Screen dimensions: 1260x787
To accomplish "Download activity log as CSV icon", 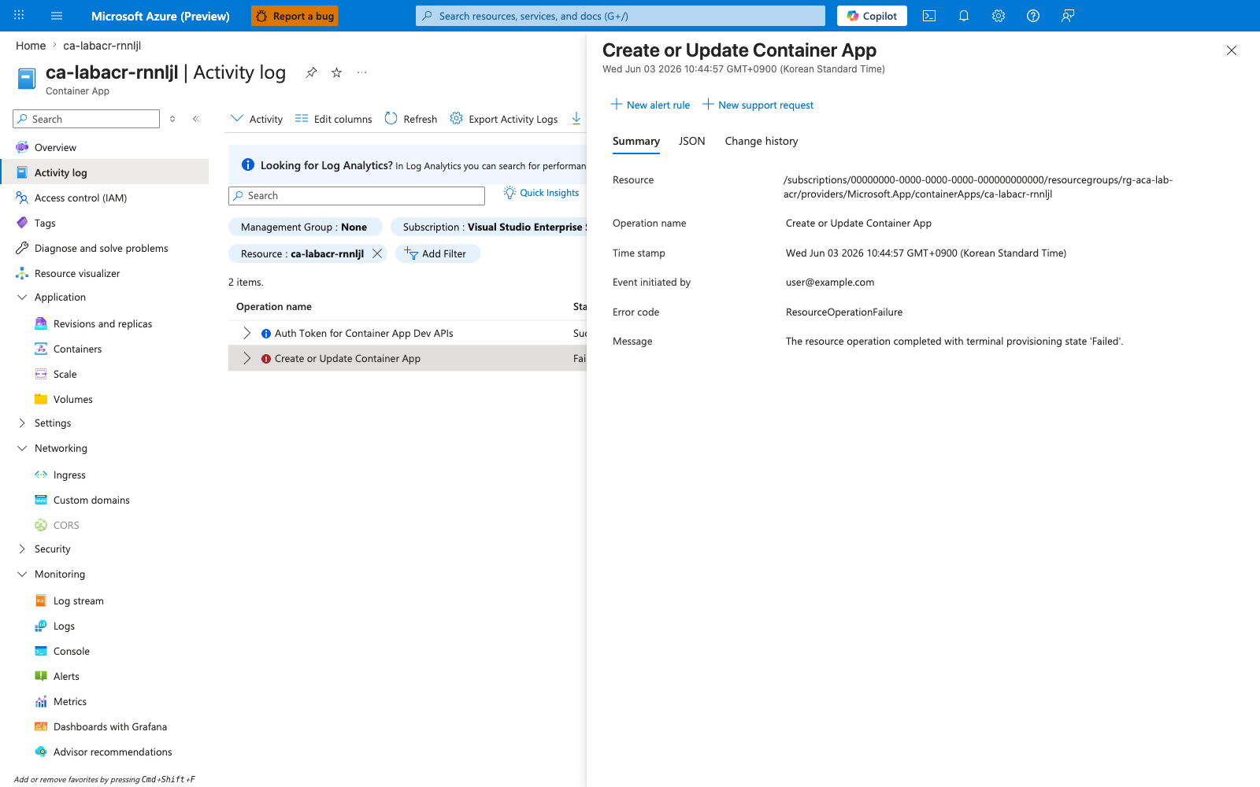I will pyautogui.click(x=576, y=119).
